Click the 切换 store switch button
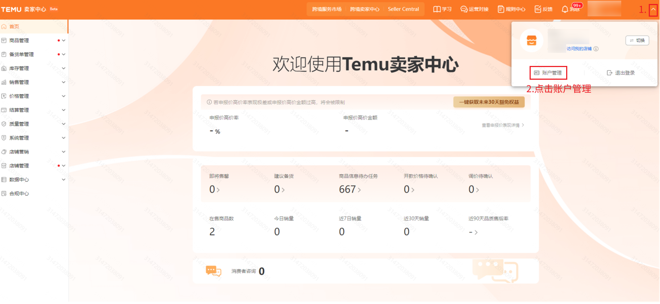The width and height of the screenshot is (660, 304). tap(637, 40)
